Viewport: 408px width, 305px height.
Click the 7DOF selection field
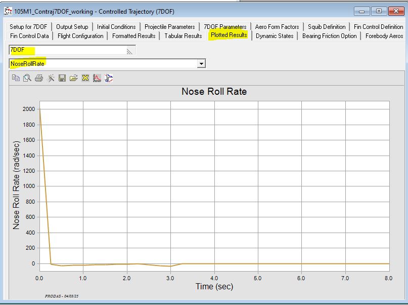click(71, 50)
